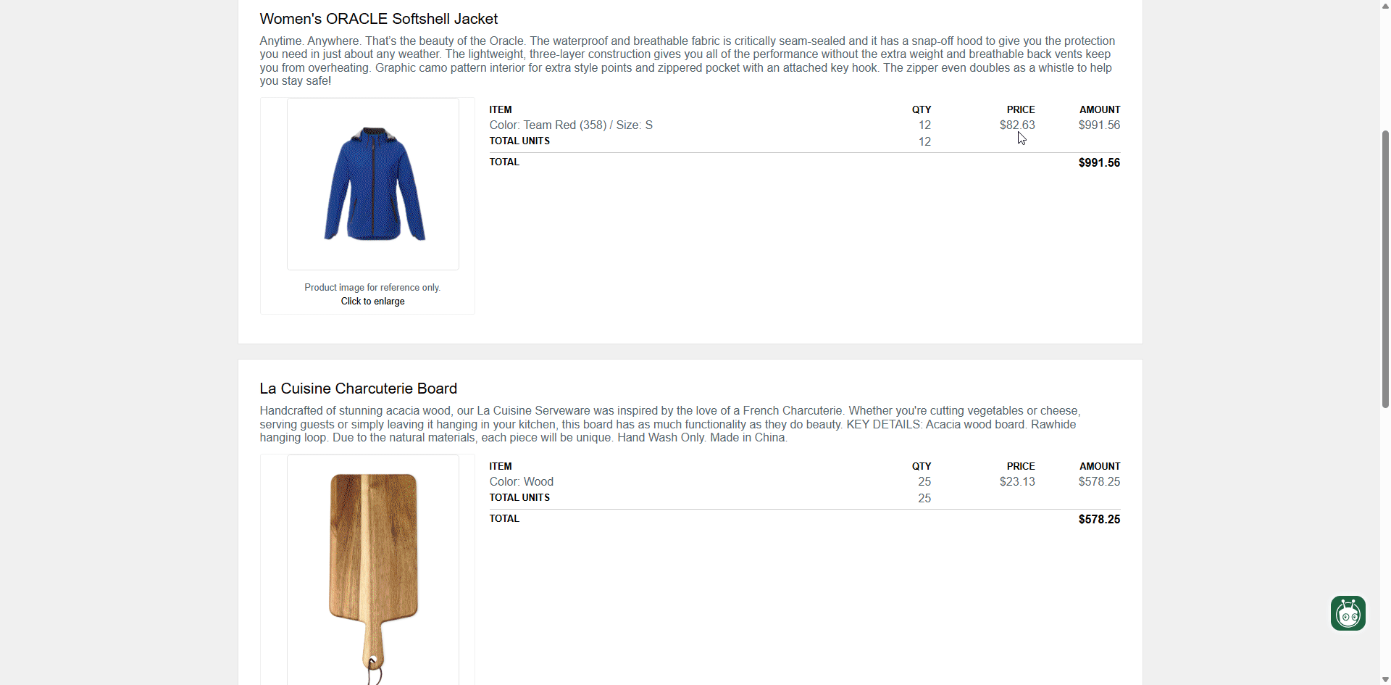Screen dimensions: 1391x685
Task: Click the charcuterie board description paragraph
Action: [x=670, y=424]
